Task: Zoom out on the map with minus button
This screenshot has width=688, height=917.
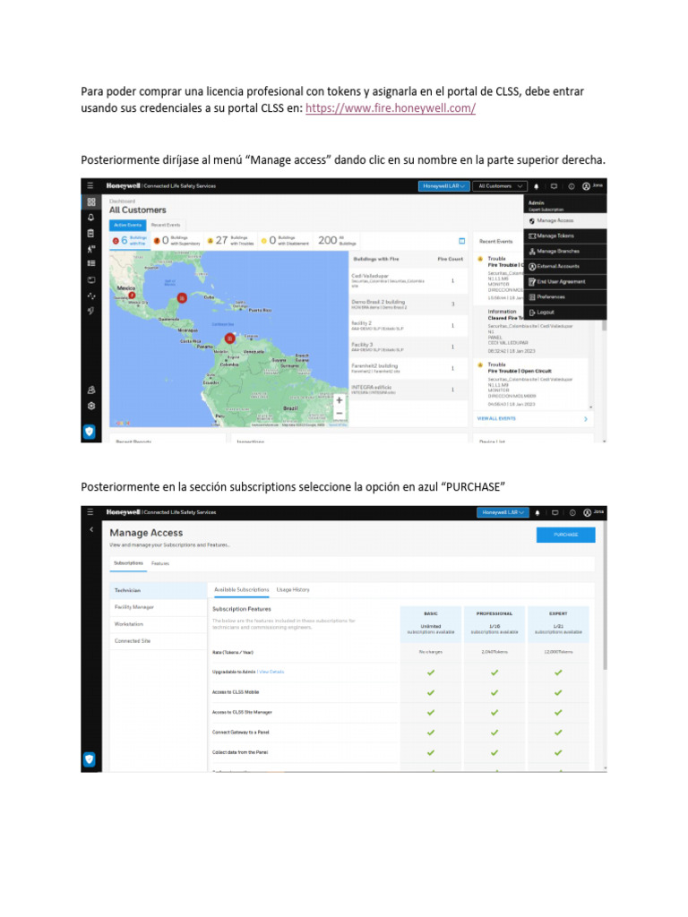Action: click(x=339, y=414)
